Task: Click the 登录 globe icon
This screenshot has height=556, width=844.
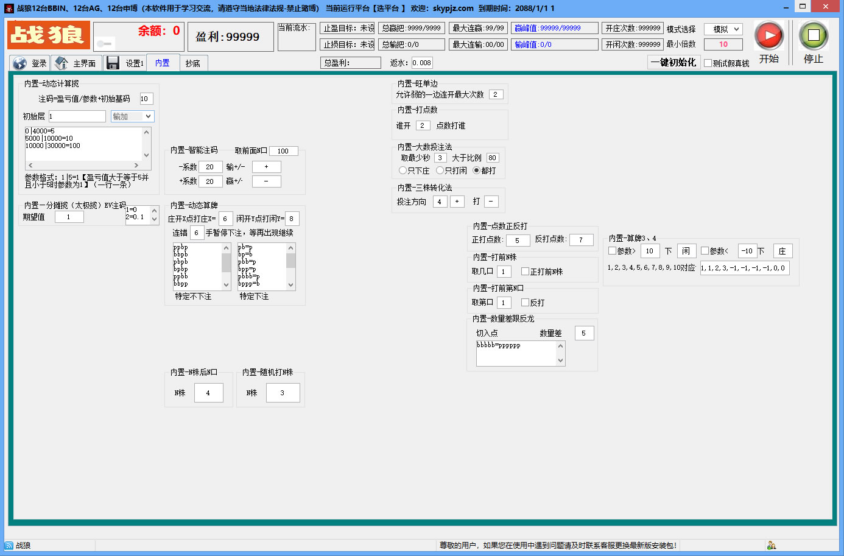Action: pos(19,62)
